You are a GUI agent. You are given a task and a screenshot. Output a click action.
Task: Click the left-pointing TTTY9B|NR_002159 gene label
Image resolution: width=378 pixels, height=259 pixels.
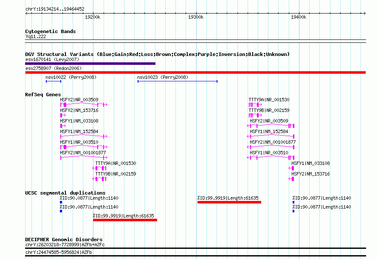coord(116,174)
